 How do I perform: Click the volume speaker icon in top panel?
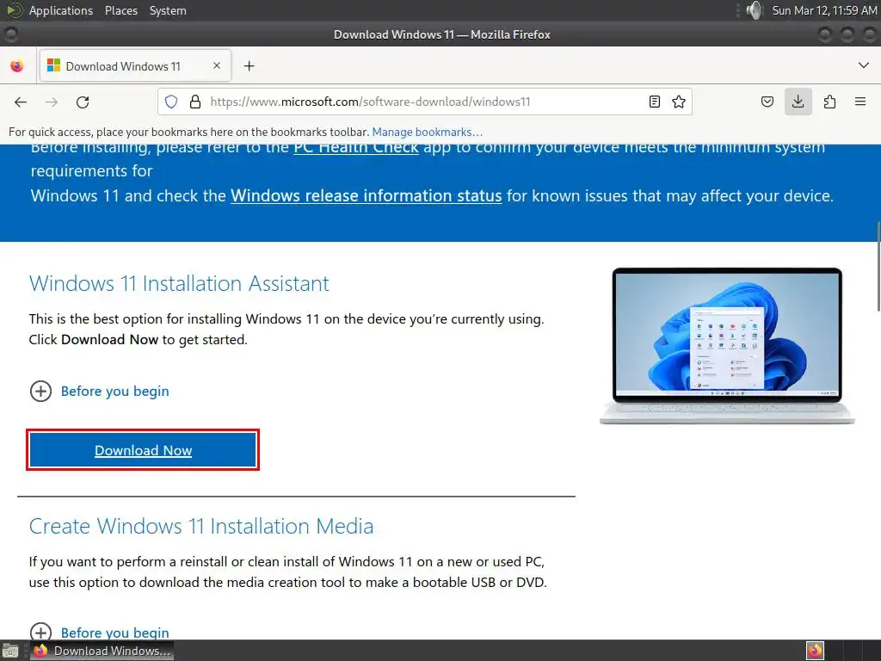click(x=754, y=10)
